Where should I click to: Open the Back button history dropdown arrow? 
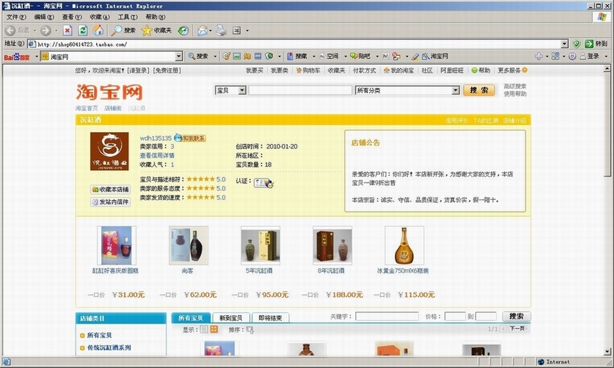coord(34,31)
